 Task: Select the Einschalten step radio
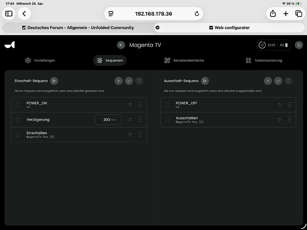click(x=18, y=135)
